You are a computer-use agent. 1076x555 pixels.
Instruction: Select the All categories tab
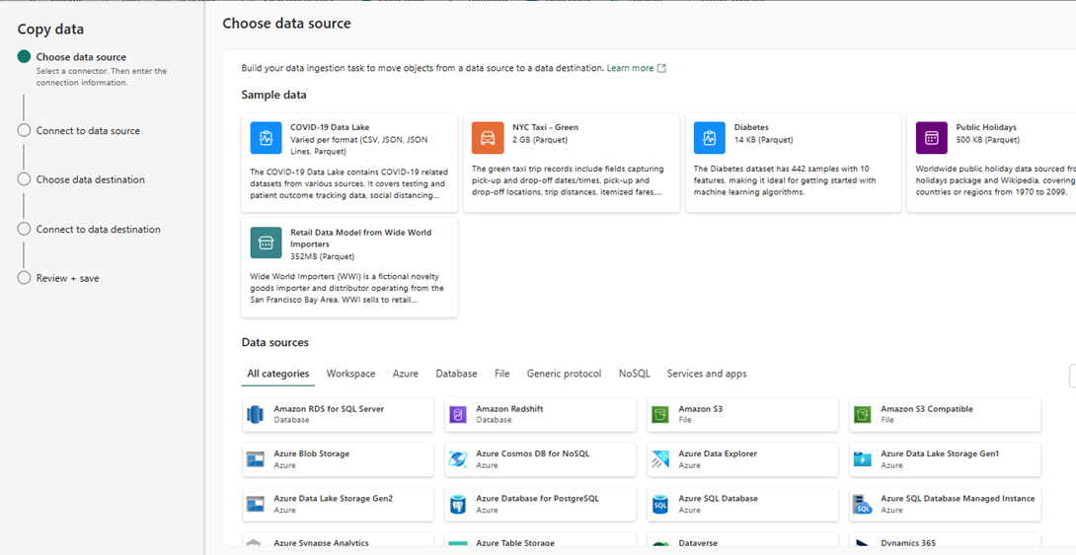pyautogui.click(x=278, y=374)
